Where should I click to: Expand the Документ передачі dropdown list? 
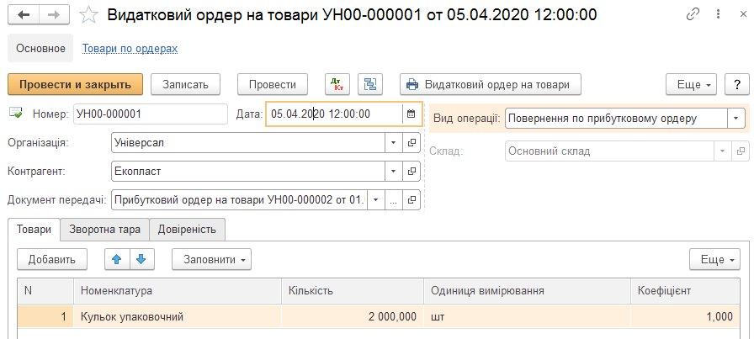tap(376, 200)
